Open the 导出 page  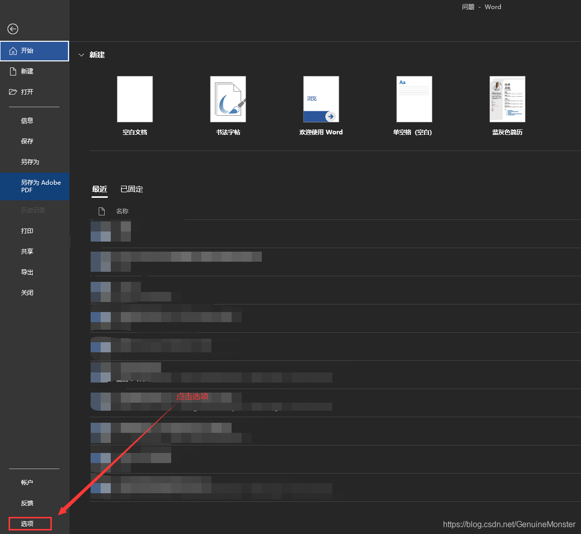34,272
